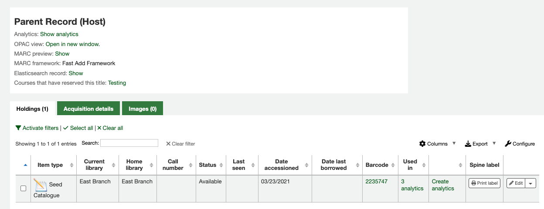Check the Seed Catalogue row checkbox

pos(24,189)
